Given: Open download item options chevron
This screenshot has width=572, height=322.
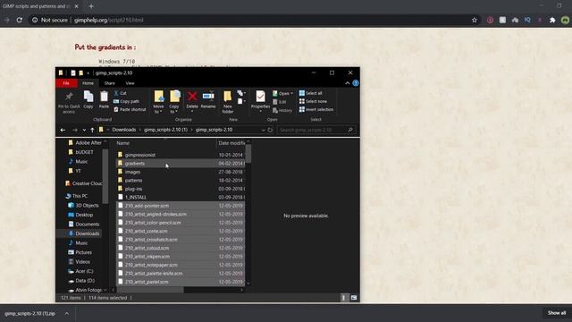Looking at the screenshot, I should pos(67,313).
